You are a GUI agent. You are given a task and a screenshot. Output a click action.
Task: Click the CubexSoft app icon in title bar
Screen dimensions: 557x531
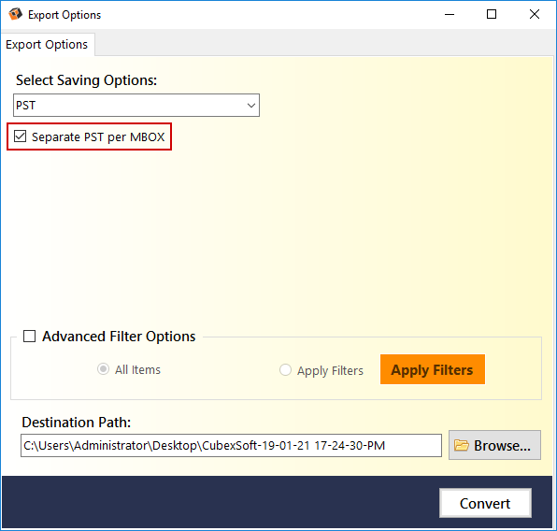pos(15,14)
